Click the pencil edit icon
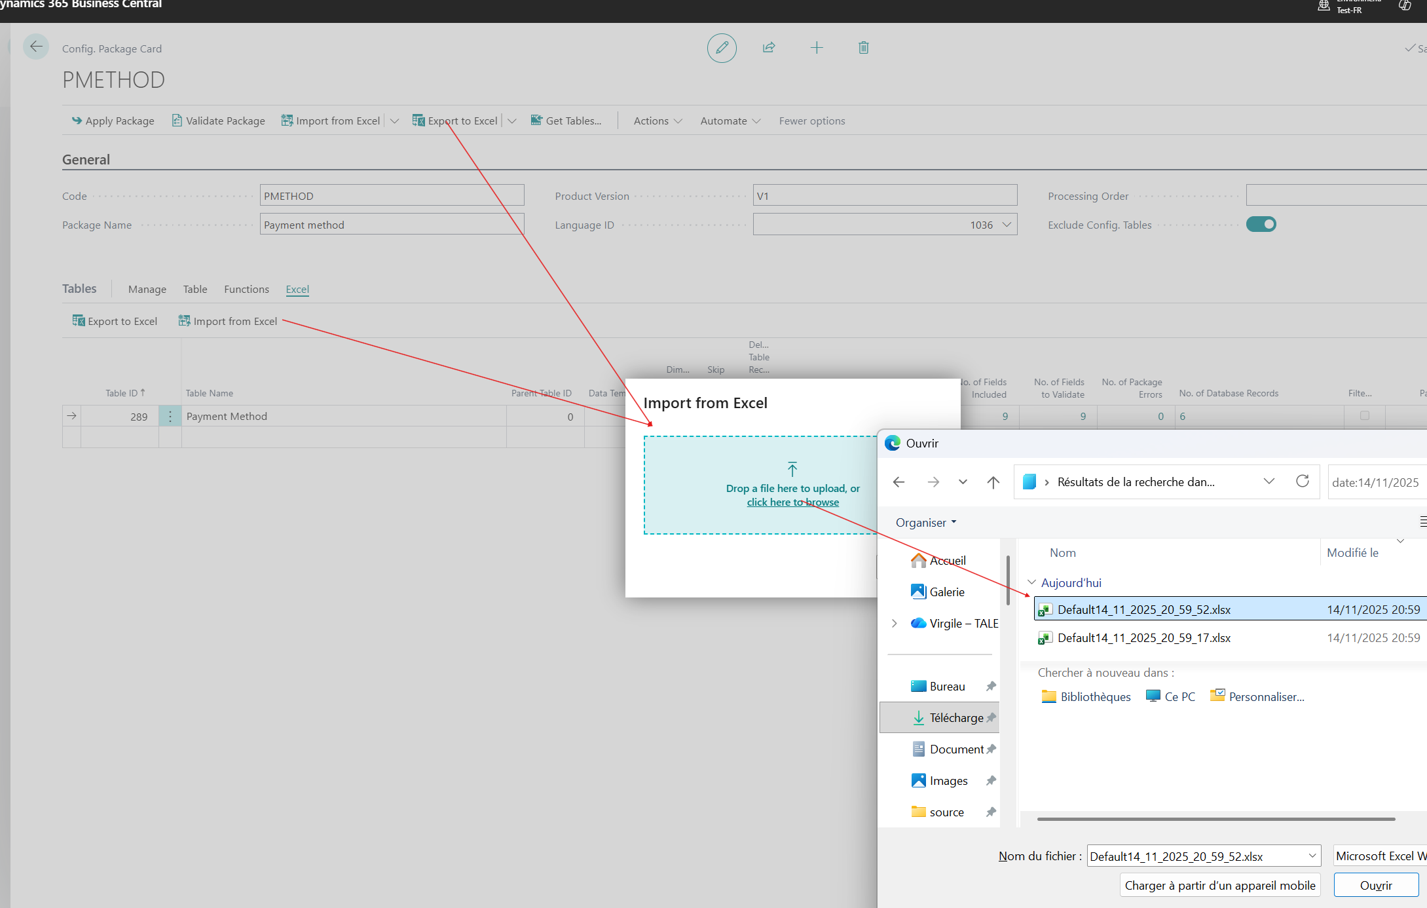1427x908 pixels. click(x=722, y=48)
